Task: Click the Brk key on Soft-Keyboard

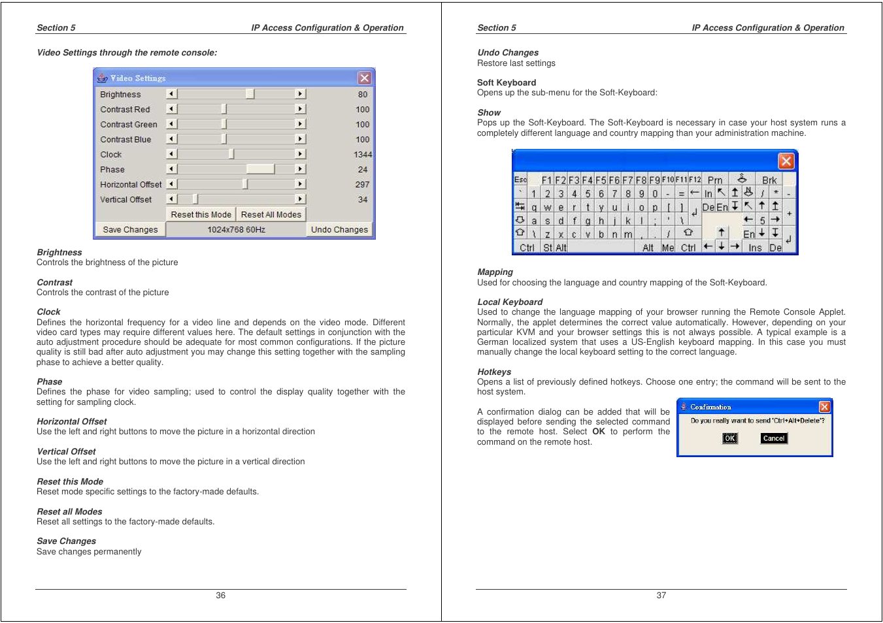Action: [x=769, y=180]
